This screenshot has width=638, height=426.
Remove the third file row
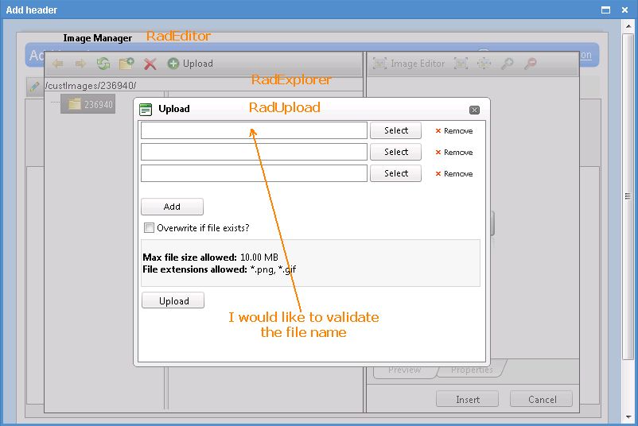click(x=454, y=174)
